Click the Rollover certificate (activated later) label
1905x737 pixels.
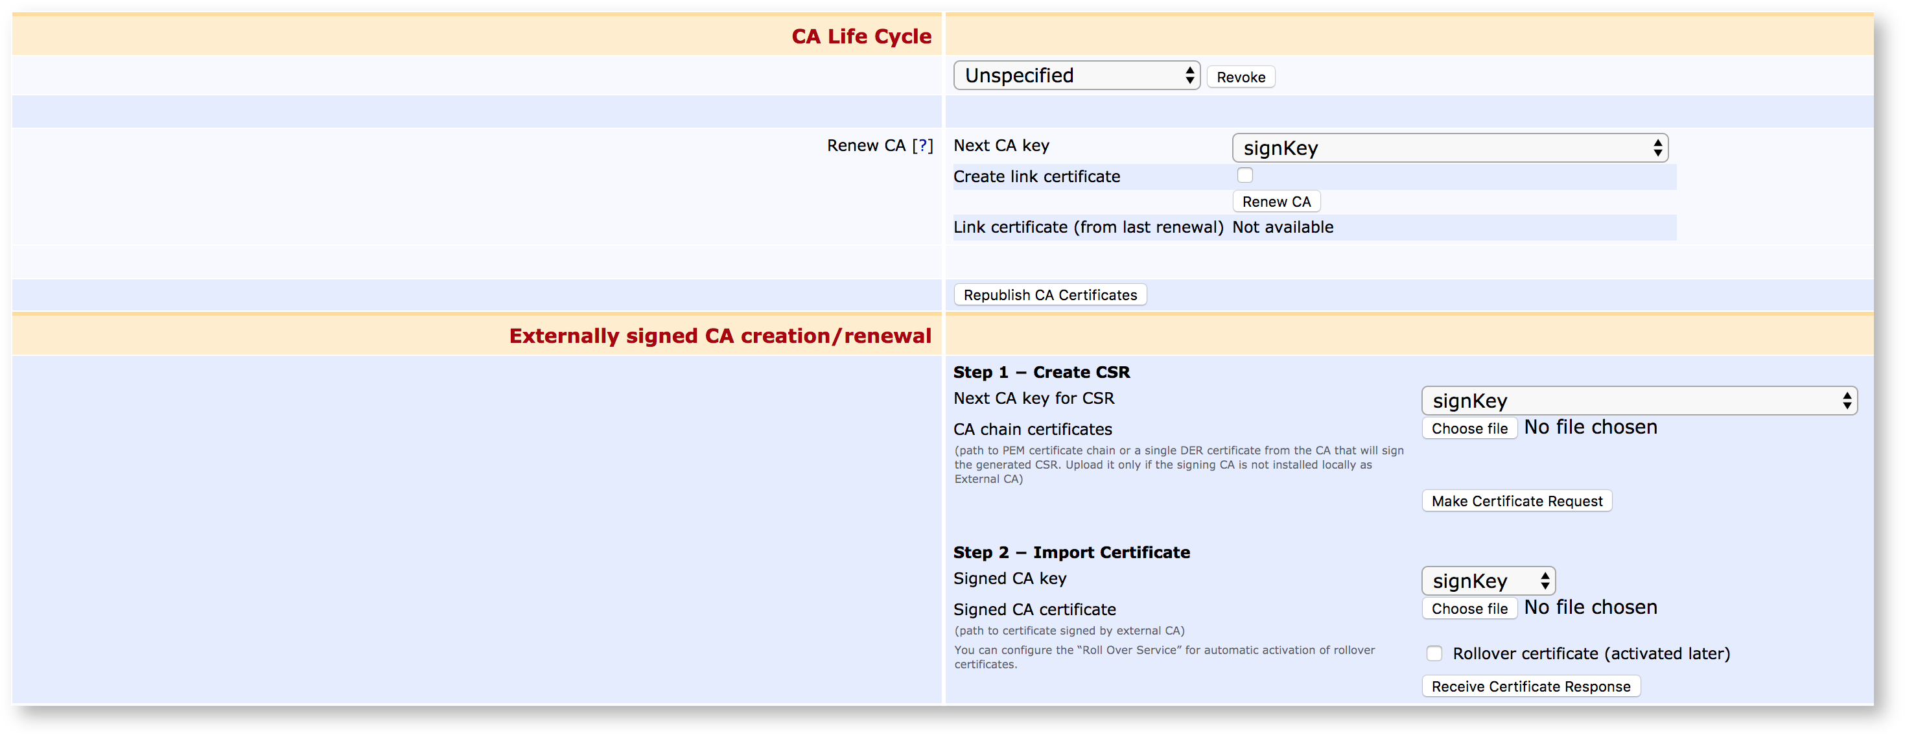point(1591,654)
